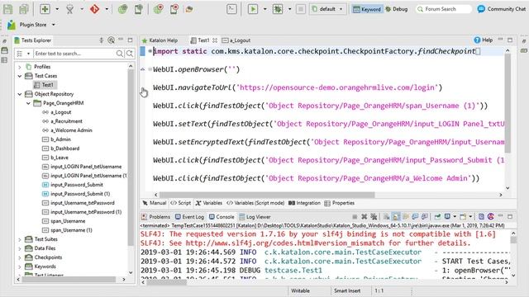
Task: Close the Test1 tab
Action: point(215,40)
